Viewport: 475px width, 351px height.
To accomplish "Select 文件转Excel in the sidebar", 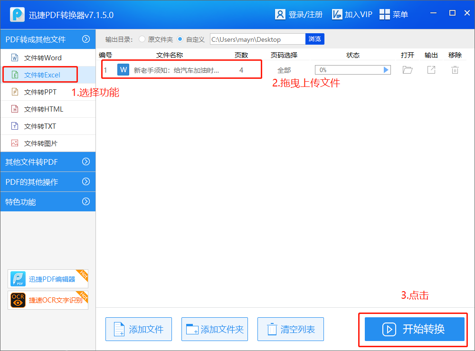I will coord(48,75).
